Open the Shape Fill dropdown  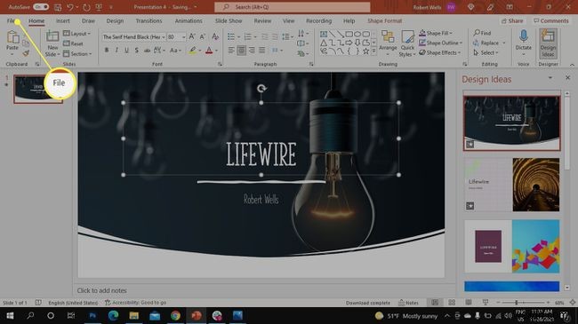click(436, 33)
